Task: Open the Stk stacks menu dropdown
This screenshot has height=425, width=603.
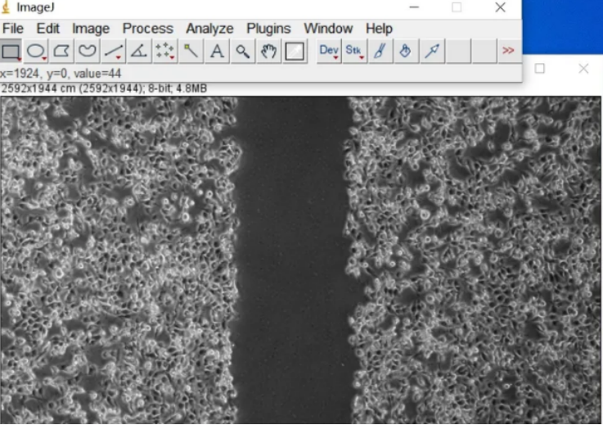Action: click(354, 52)
